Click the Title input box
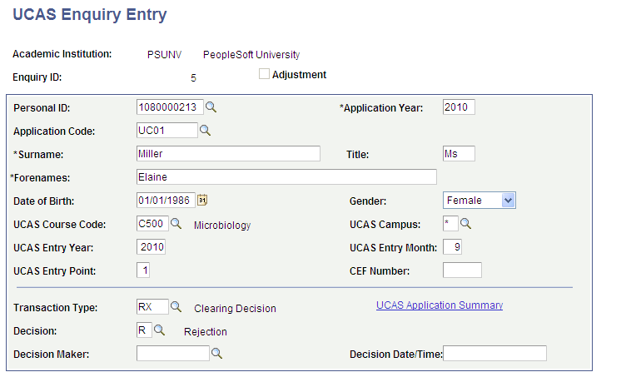 coord(458,153)
